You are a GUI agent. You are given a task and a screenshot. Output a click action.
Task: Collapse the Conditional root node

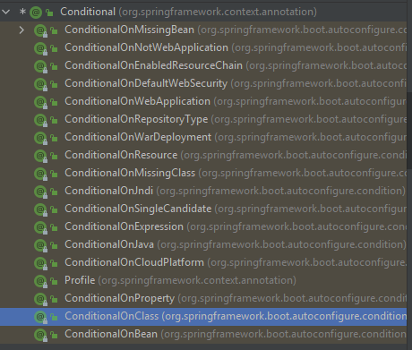6,12
